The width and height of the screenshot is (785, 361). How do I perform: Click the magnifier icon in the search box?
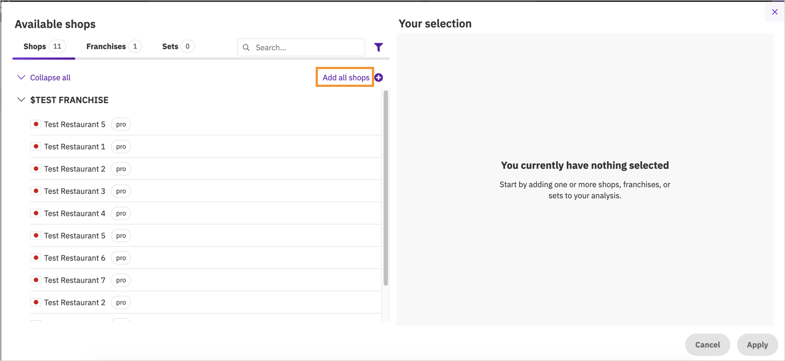pyautogui.click(x=246, y=47)
